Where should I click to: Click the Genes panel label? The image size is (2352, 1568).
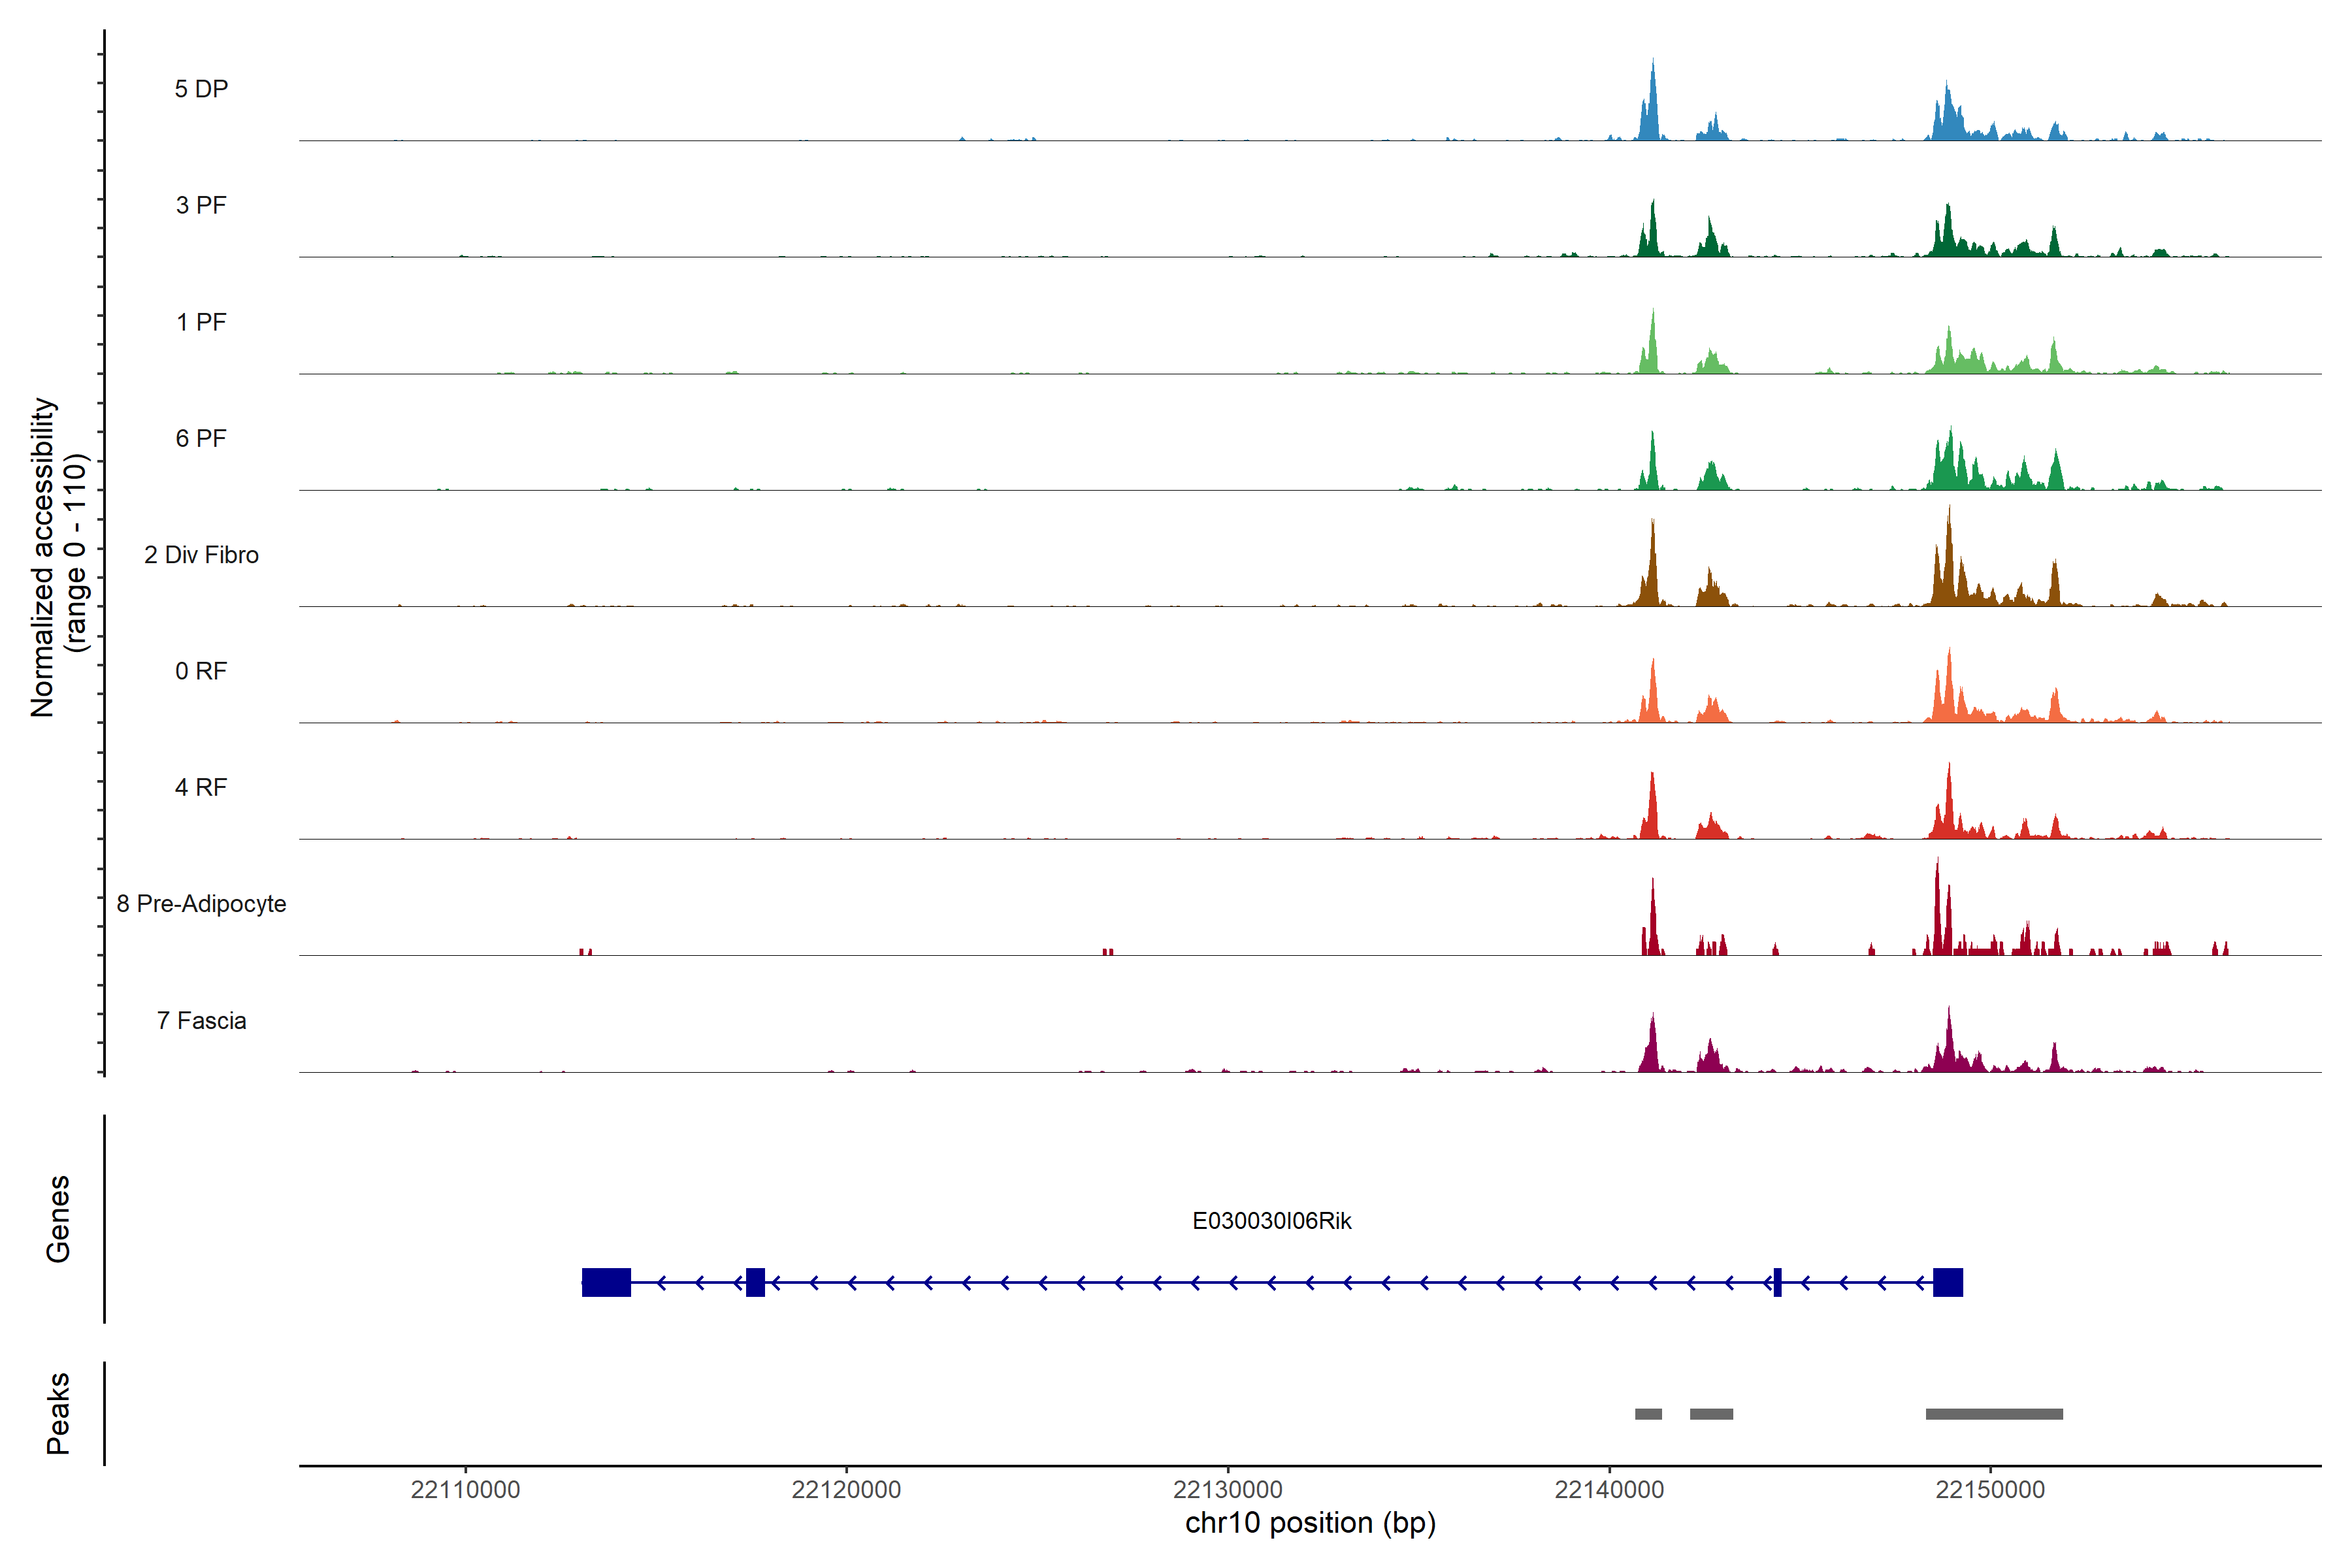58,1219
